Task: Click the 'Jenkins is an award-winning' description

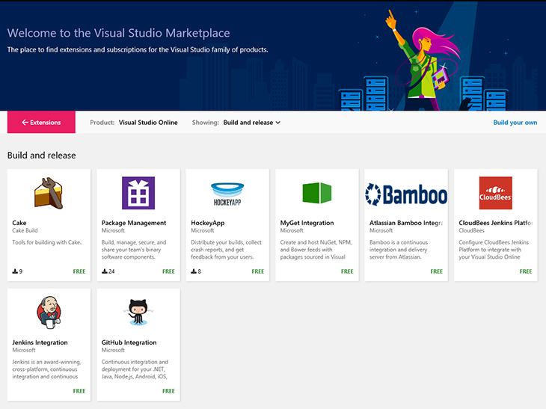Action: pyautogui.click(x=46, y=369)
